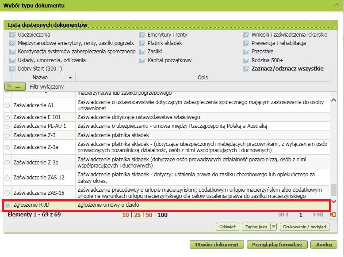Toggle Dobry Start (300+) checkbox

[12, 69]
